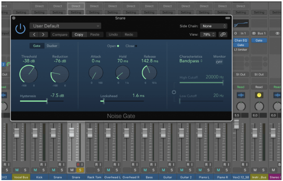The width and height of the screenshot is (283, 181).
Task: Click the Copy button
Action: pyautogui.click(x=79, y=34)
